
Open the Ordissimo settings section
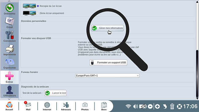tap(9, 9)
